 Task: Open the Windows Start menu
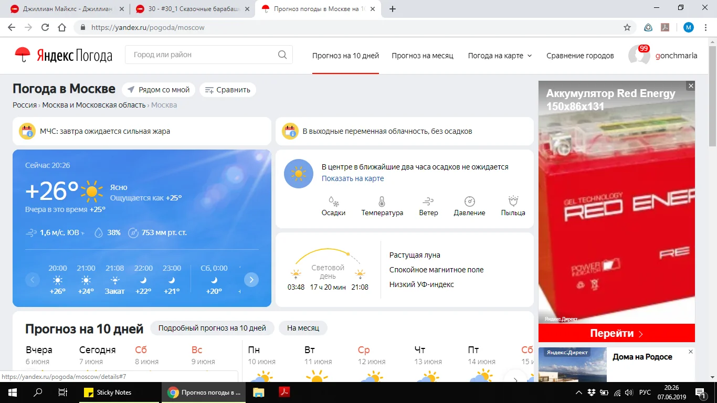tap(12, 393)
